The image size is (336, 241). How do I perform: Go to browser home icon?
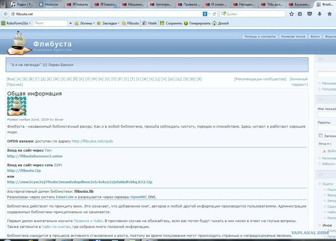[x=330, y=14]
